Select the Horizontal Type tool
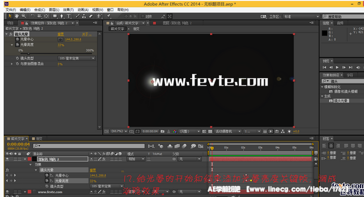The height and width of the screenshot is (197, 364). click(x=69, y=16)
